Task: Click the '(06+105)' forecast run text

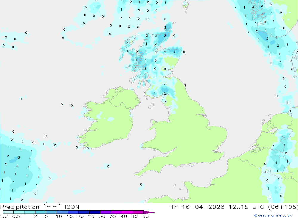Action: (283, 207)
